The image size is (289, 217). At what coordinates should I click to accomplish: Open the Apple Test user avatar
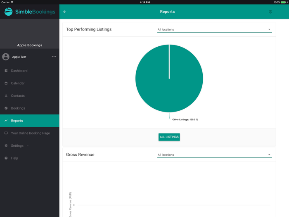pos(6,57)
